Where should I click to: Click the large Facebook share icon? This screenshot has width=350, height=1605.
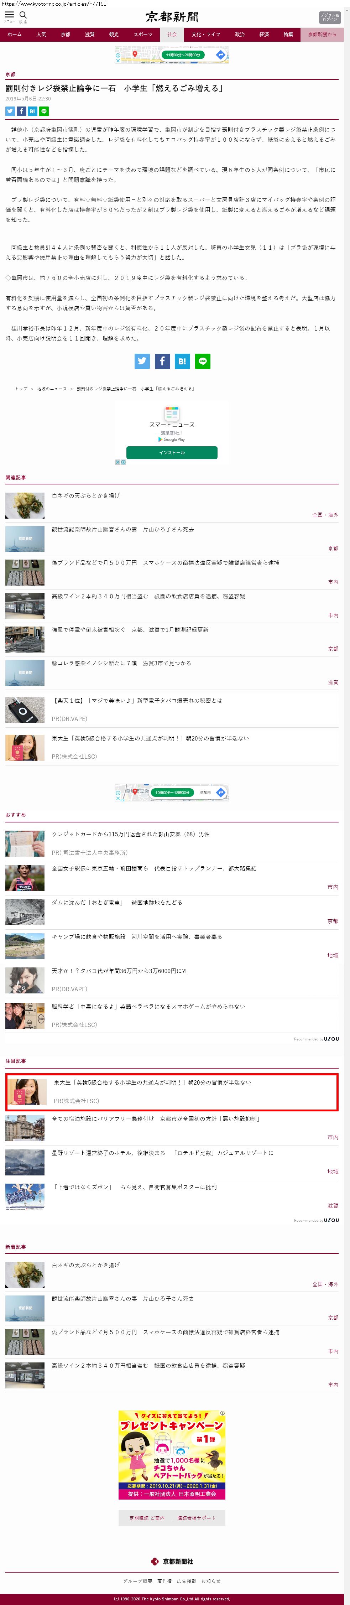162,362
